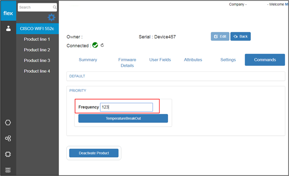Click the Connected label
The height and width of the screenshot is (176, 289).
point(79,46)
